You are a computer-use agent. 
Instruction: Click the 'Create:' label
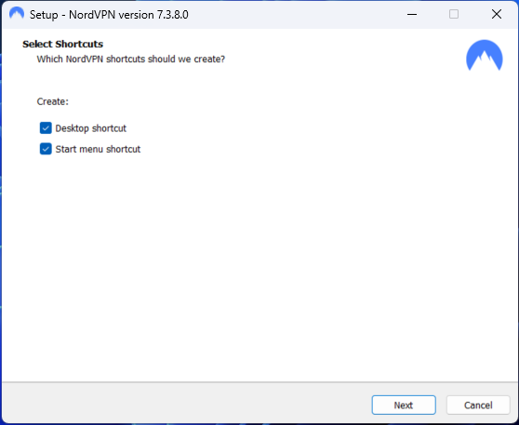tap(53, 101)
